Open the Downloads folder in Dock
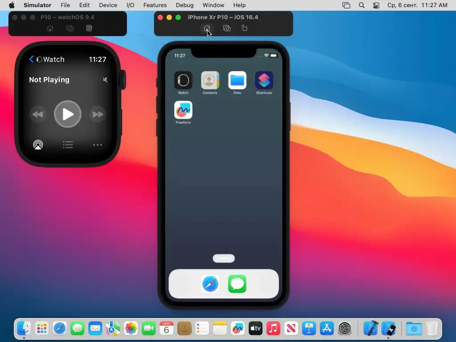The height and width of the screenshot is (342, 456). click(x=414, y=329)
